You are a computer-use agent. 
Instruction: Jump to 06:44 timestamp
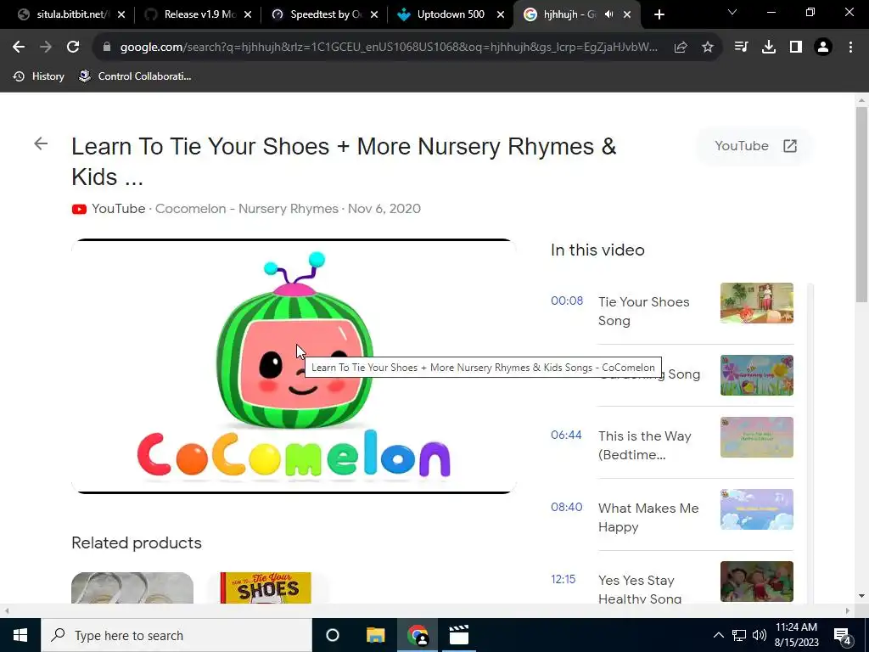click(566, 436)
